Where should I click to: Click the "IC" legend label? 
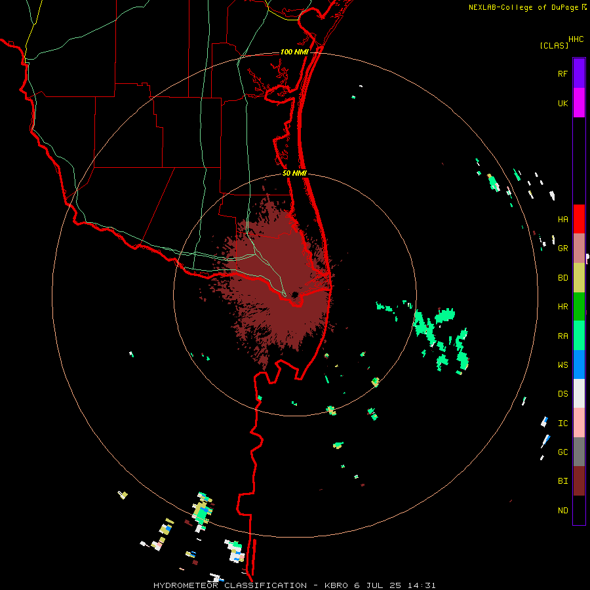pos(562,423)
